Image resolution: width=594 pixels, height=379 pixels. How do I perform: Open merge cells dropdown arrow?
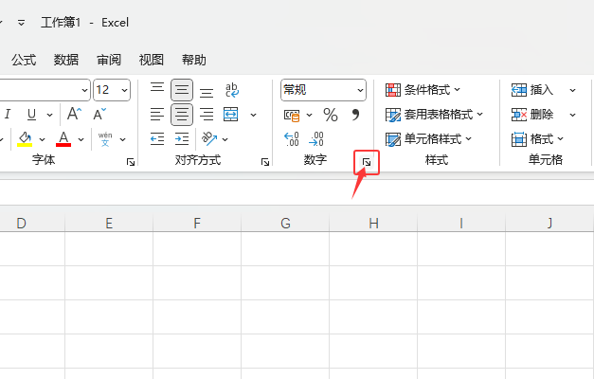pyautogui.click(x=254, y=115)
